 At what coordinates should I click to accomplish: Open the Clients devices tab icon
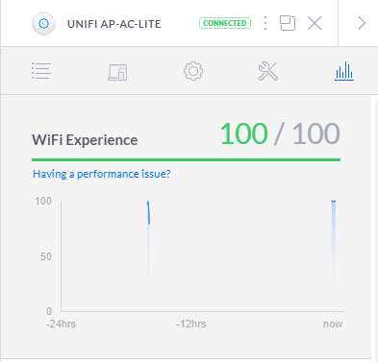tap(117, 72)
